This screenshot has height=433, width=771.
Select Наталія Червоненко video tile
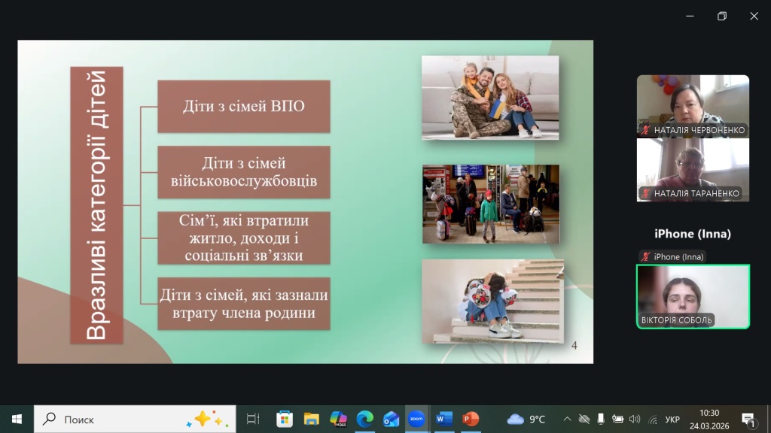pos(693,105)
